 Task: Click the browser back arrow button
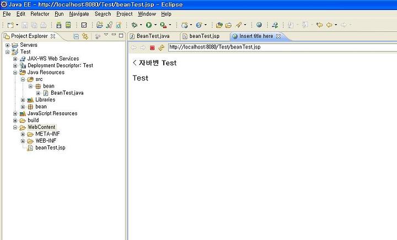pos(133,47)
